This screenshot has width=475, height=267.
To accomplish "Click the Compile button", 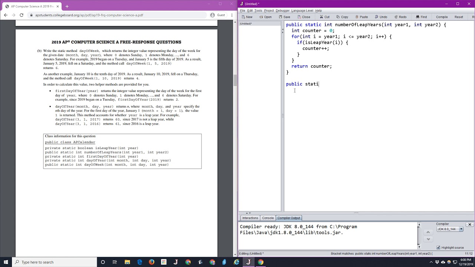I will pyautogui.click(x=442, y=17).
